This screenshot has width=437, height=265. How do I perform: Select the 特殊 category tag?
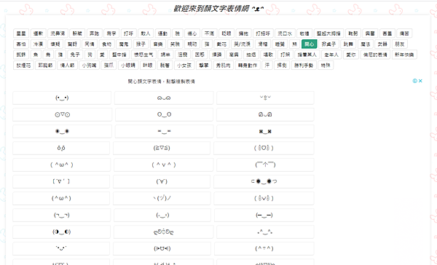click(326, 66)
